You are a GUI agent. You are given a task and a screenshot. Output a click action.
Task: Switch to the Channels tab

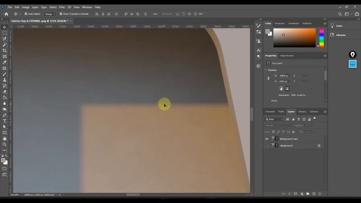(270, 112)
